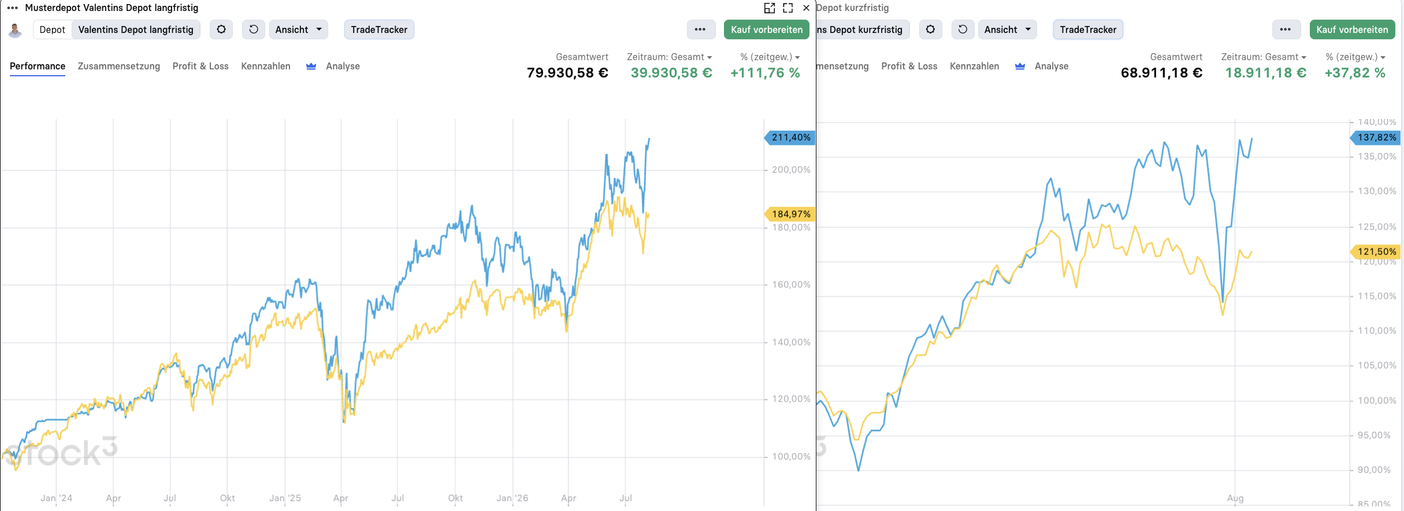
Task: Open the Profit & Loss tab in left panel
Action: pyautogui.click(x=200, y=66)
